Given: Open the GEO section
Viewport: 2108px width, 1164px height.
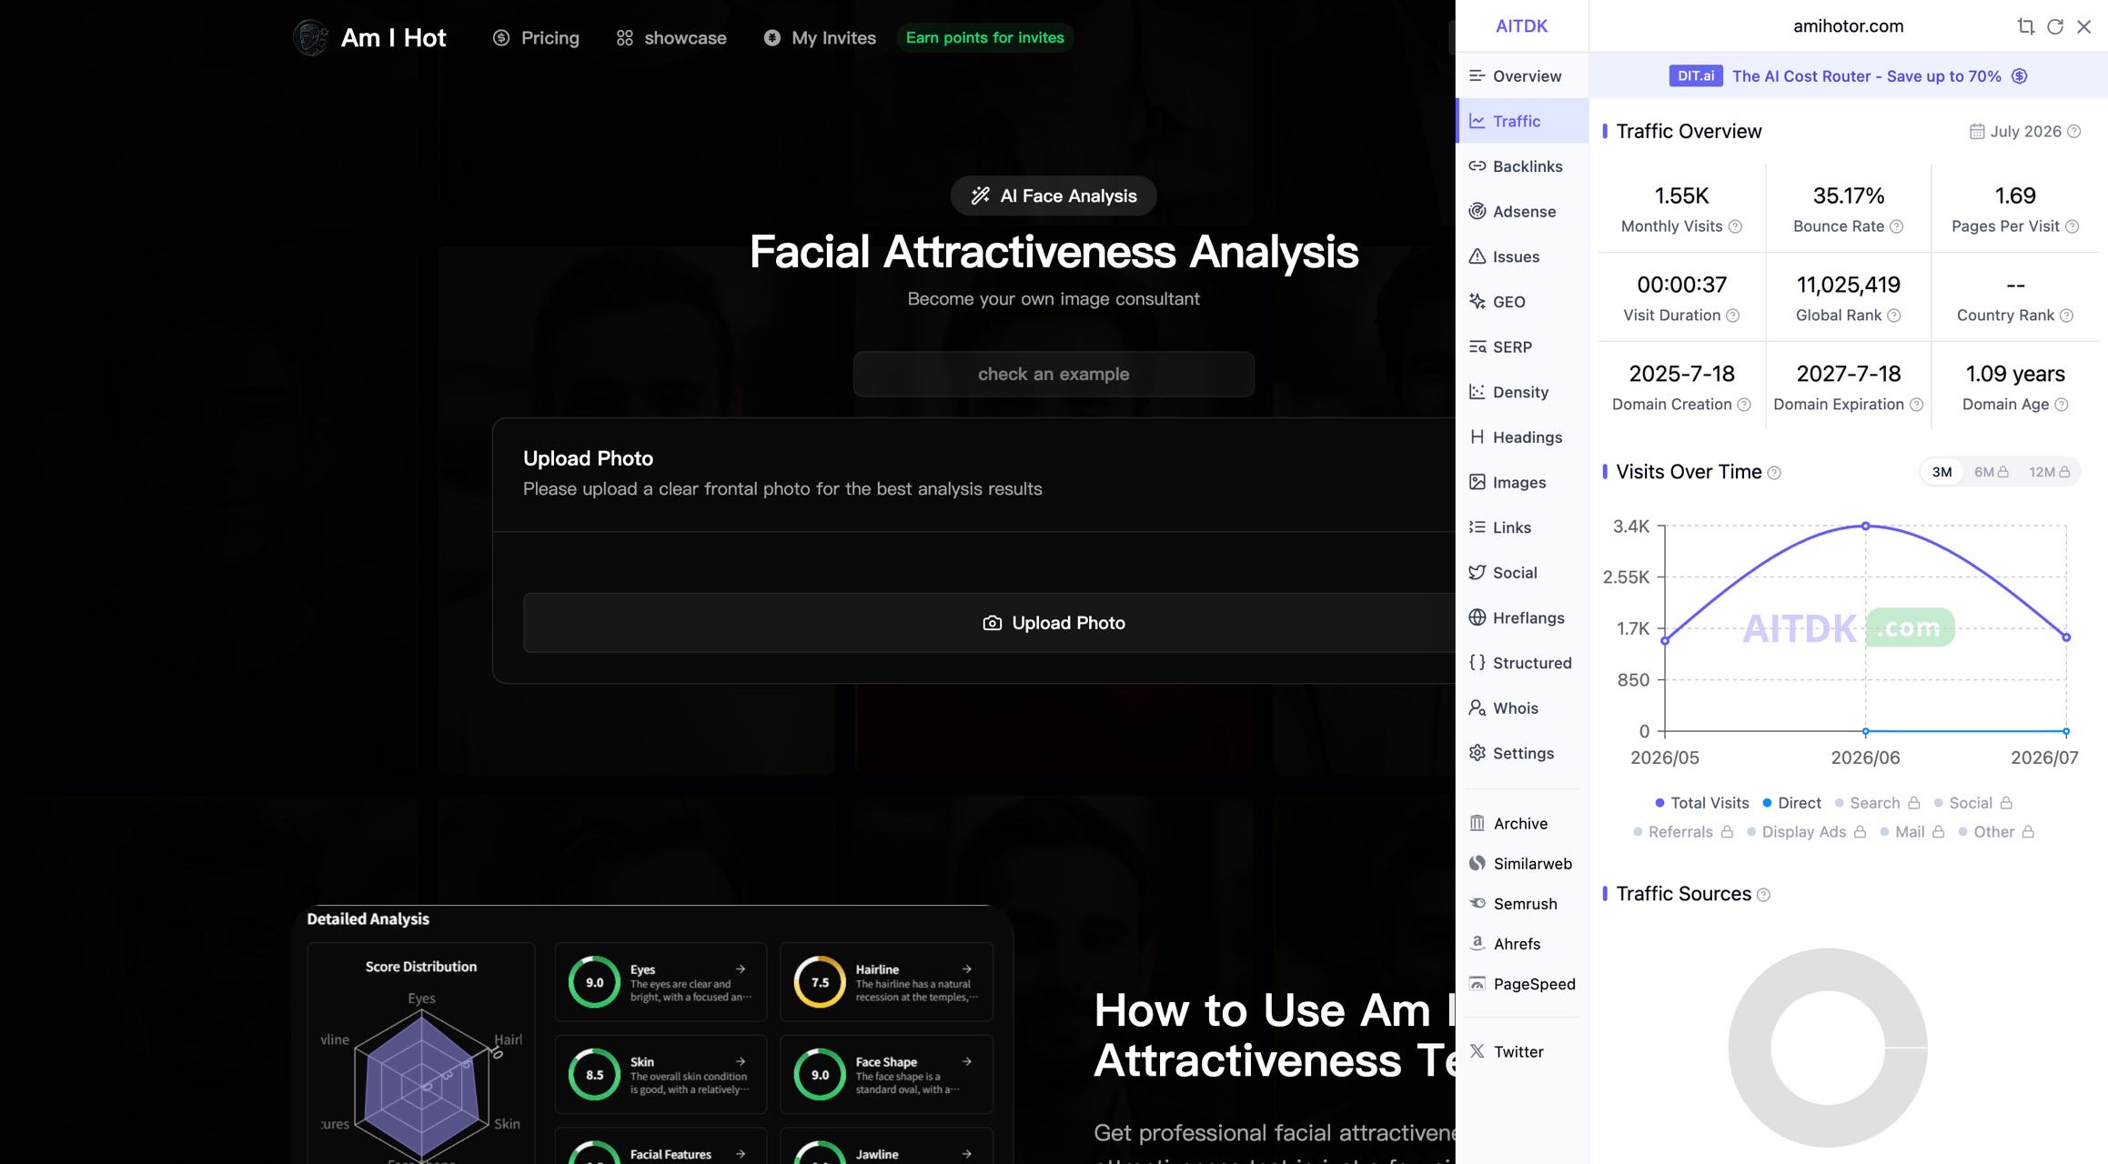Looking at the screenshot, I should 1522,302.
